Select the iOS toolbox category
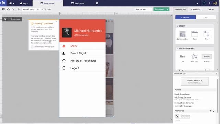 206,17
